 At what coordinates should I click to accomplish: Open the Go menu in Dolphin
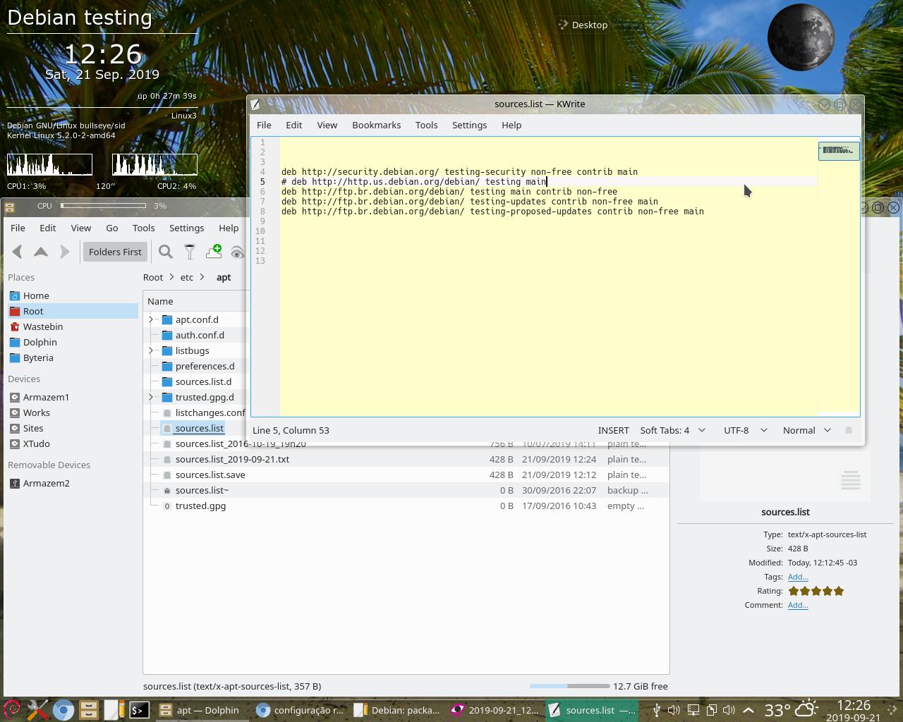[111, 228]
